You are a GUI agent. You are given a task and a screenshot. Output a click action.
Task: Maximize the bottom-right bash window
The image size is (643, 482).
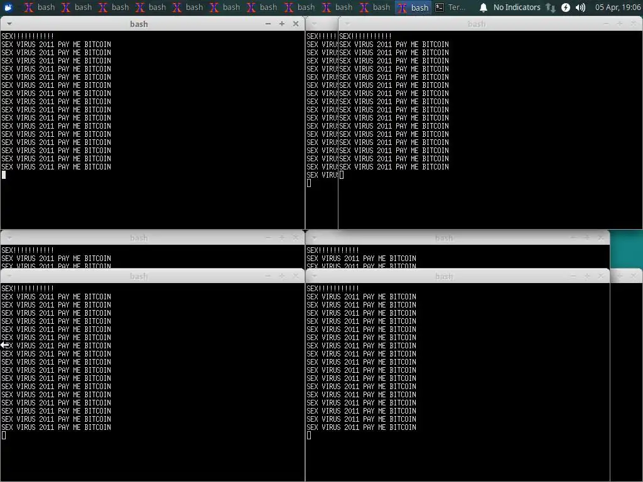coord(587,276)
